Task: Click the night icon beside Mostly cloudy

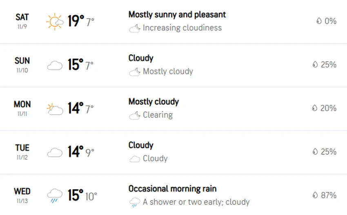Action: pyautogui.click(x=135, y=72)
